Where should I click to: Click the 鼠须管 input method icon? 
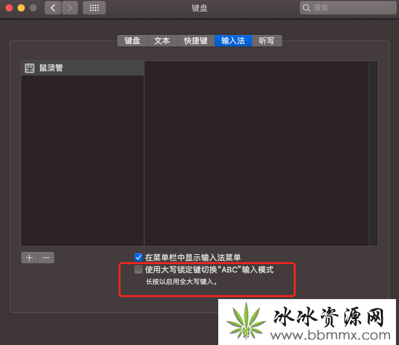coord(30,68)
